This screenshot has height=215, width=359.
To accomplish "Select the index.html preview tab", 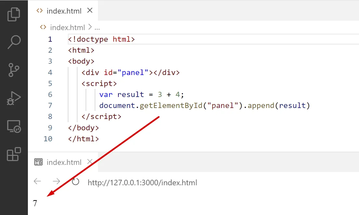I will click(x=64, y=162).
